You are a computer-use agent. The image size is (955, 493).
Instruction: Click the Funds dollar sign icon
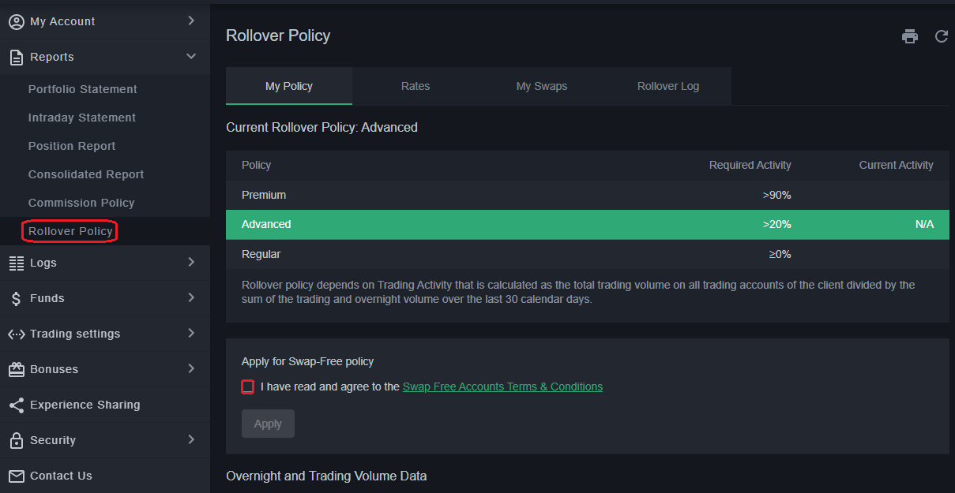pos(16,298)
